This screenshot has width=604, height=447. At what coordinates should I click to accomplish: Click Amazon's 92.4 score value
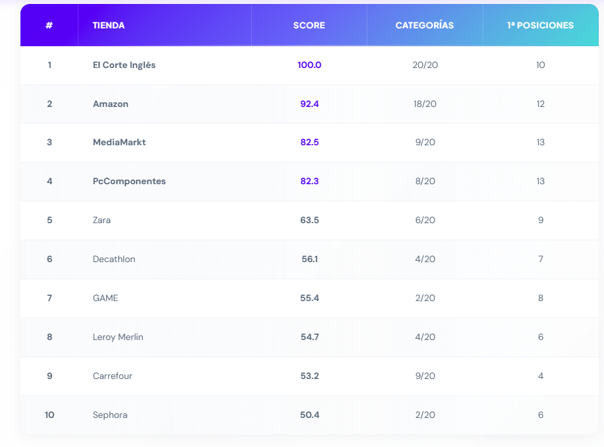309,104
